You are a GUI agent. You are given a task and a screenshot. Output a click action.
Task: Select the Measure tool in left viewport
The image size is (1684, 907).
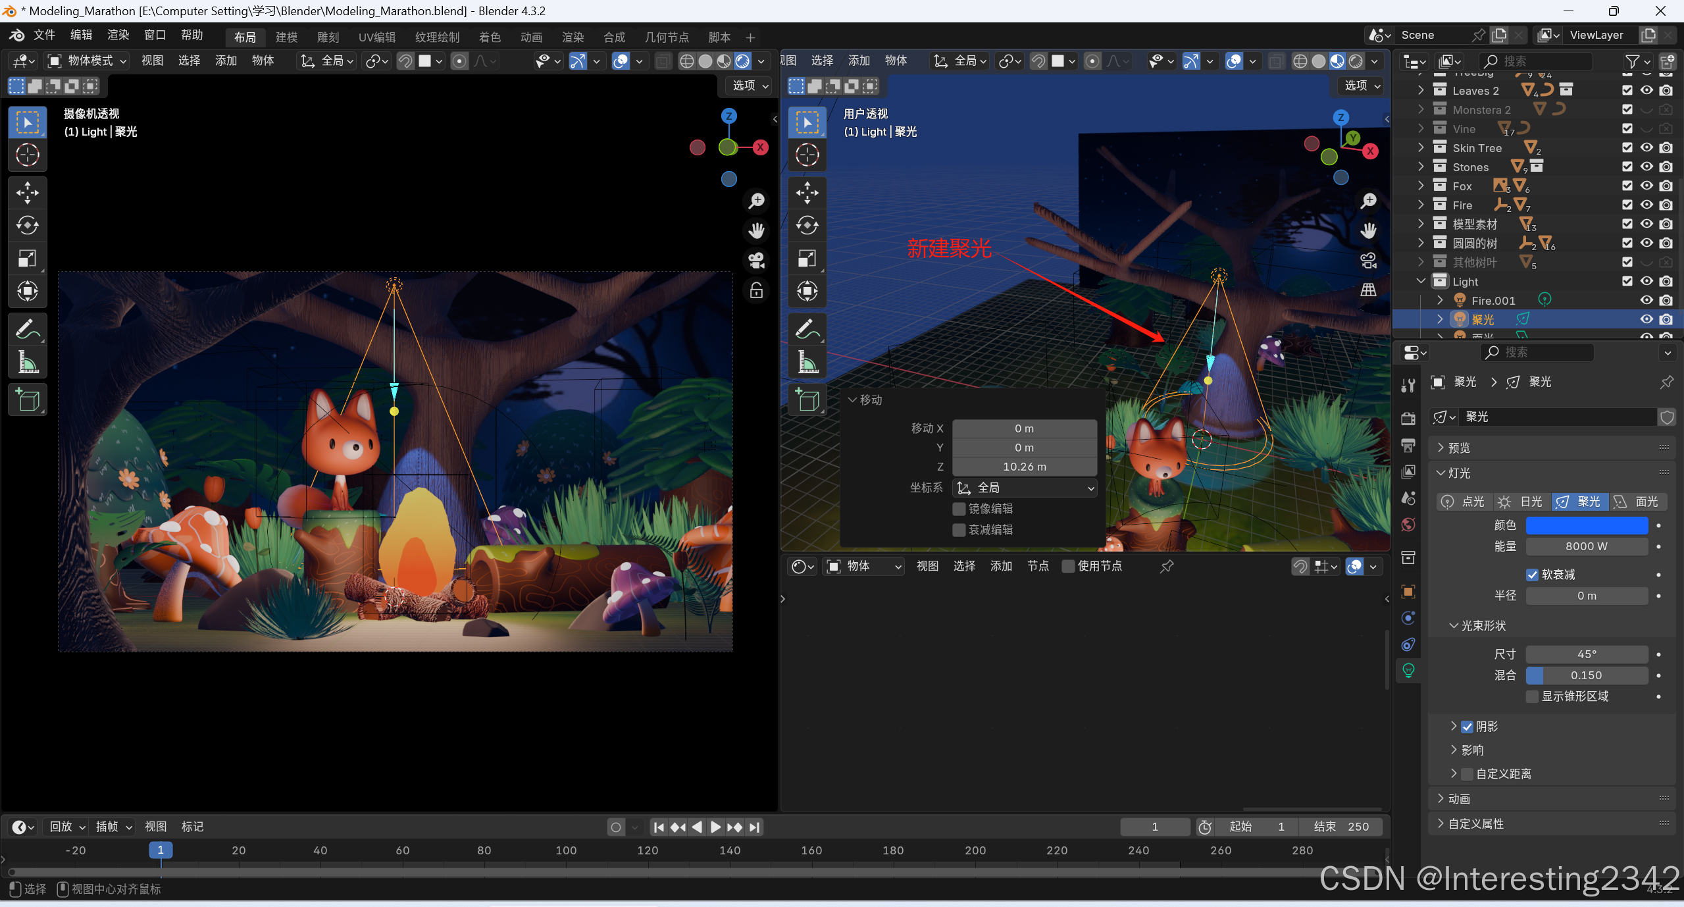pyautogui.click(x=27, y=363)
